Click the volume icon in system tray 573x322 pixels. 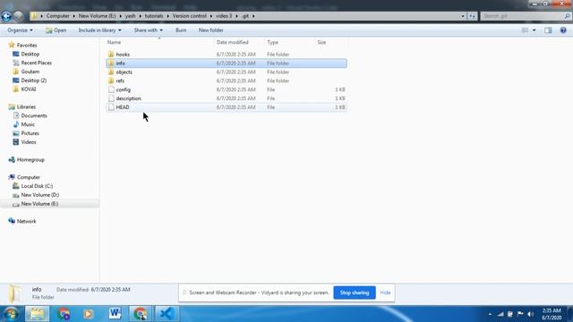click(531, 314)
